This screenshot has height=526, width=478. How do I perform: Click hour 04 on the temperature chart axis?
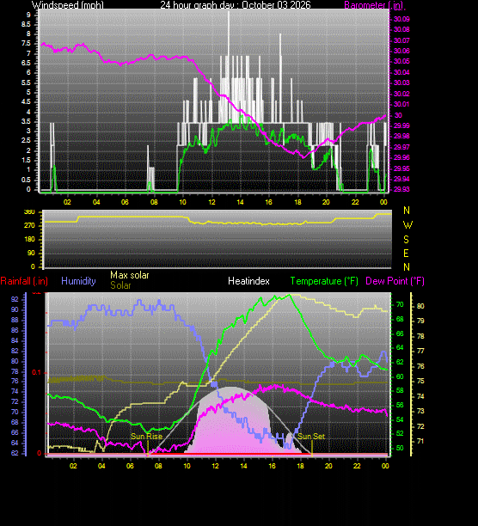point(101,466)
